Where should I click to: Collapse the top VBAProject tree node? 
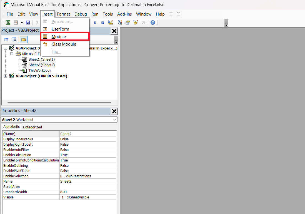[6, 48]
